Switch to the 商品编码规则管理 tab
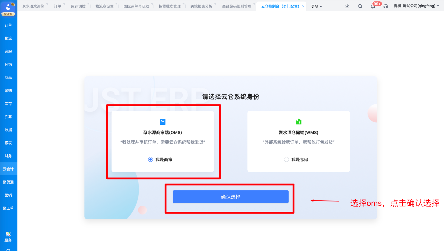The width and height of the screenshot is (444, 251). click(237, 6)
